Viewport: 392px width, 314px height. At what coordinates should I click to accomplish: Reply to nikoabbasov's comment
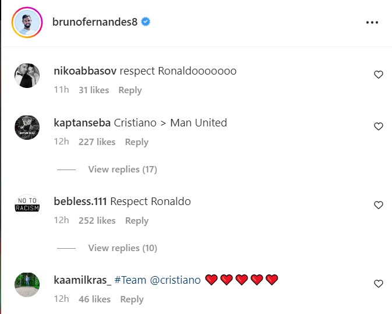(130, 90)
